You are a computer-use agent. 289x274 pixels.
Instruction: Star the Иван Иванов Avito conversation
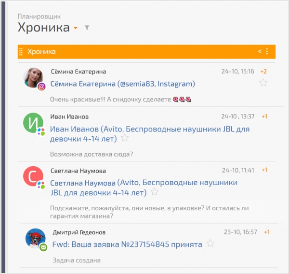[x=125, y=138]
